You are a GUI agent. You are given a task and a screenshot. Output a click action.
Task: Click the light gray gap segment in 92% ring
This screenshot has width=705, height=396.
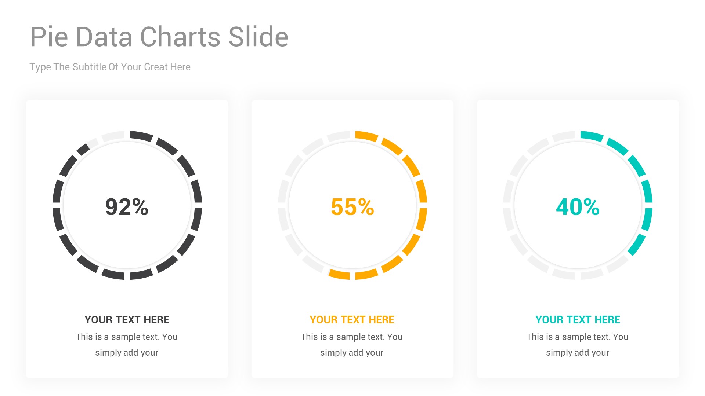tap(113, 136)
